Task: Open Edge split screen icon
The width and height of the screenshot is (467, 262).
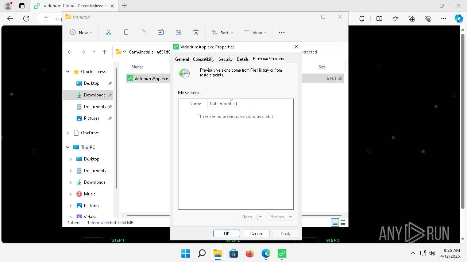Action: (x=379, y=19)
